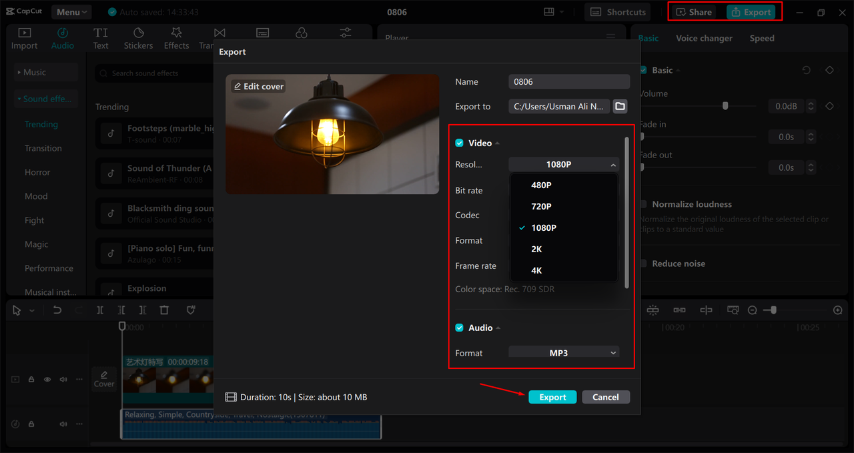This screenshot has height=453, width=854.
Task: Click the lock icon on audio track
Action: (31, 424)
